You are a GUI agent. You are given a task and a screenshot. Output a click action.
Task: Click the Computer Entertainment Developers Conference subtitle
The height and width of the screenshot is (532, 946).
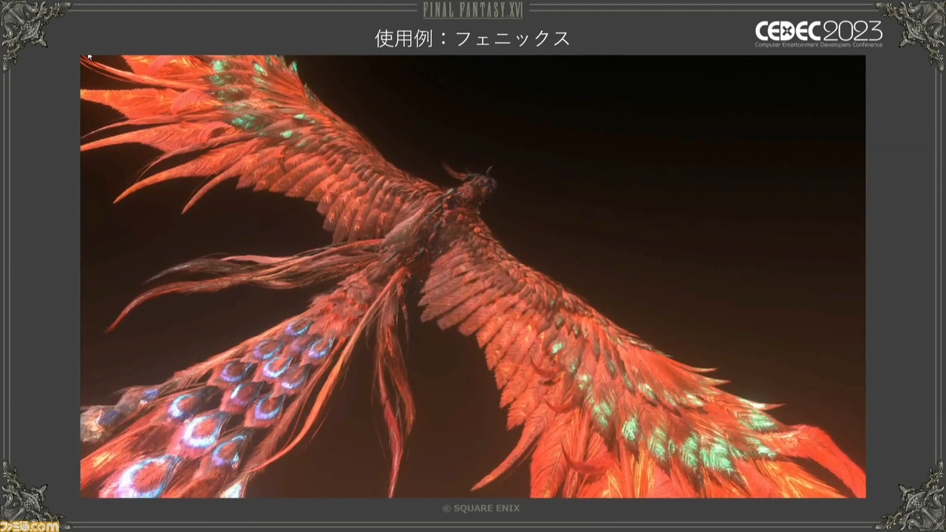click(x=818, y=45)
